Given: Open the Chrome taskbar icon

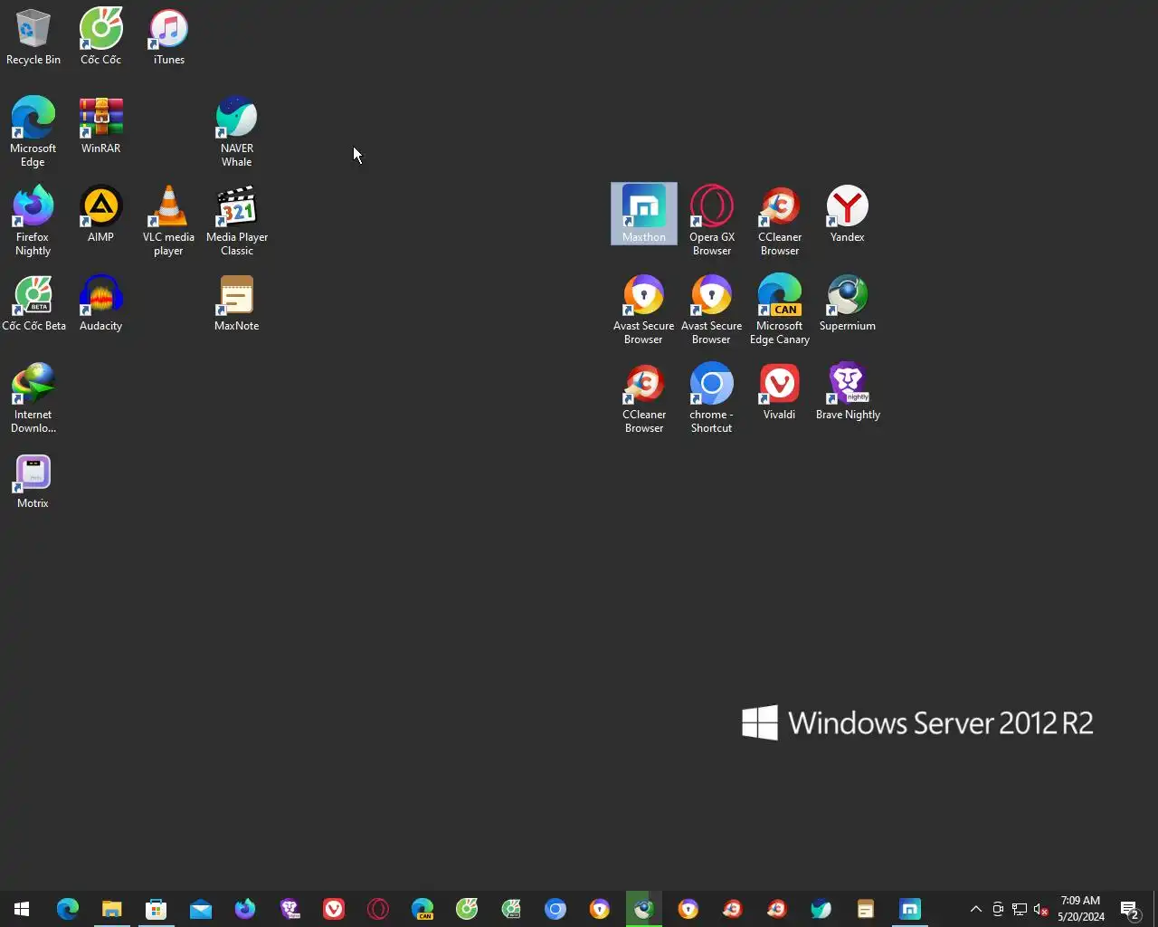Looking at the screenshot, I should pos(555,909).
